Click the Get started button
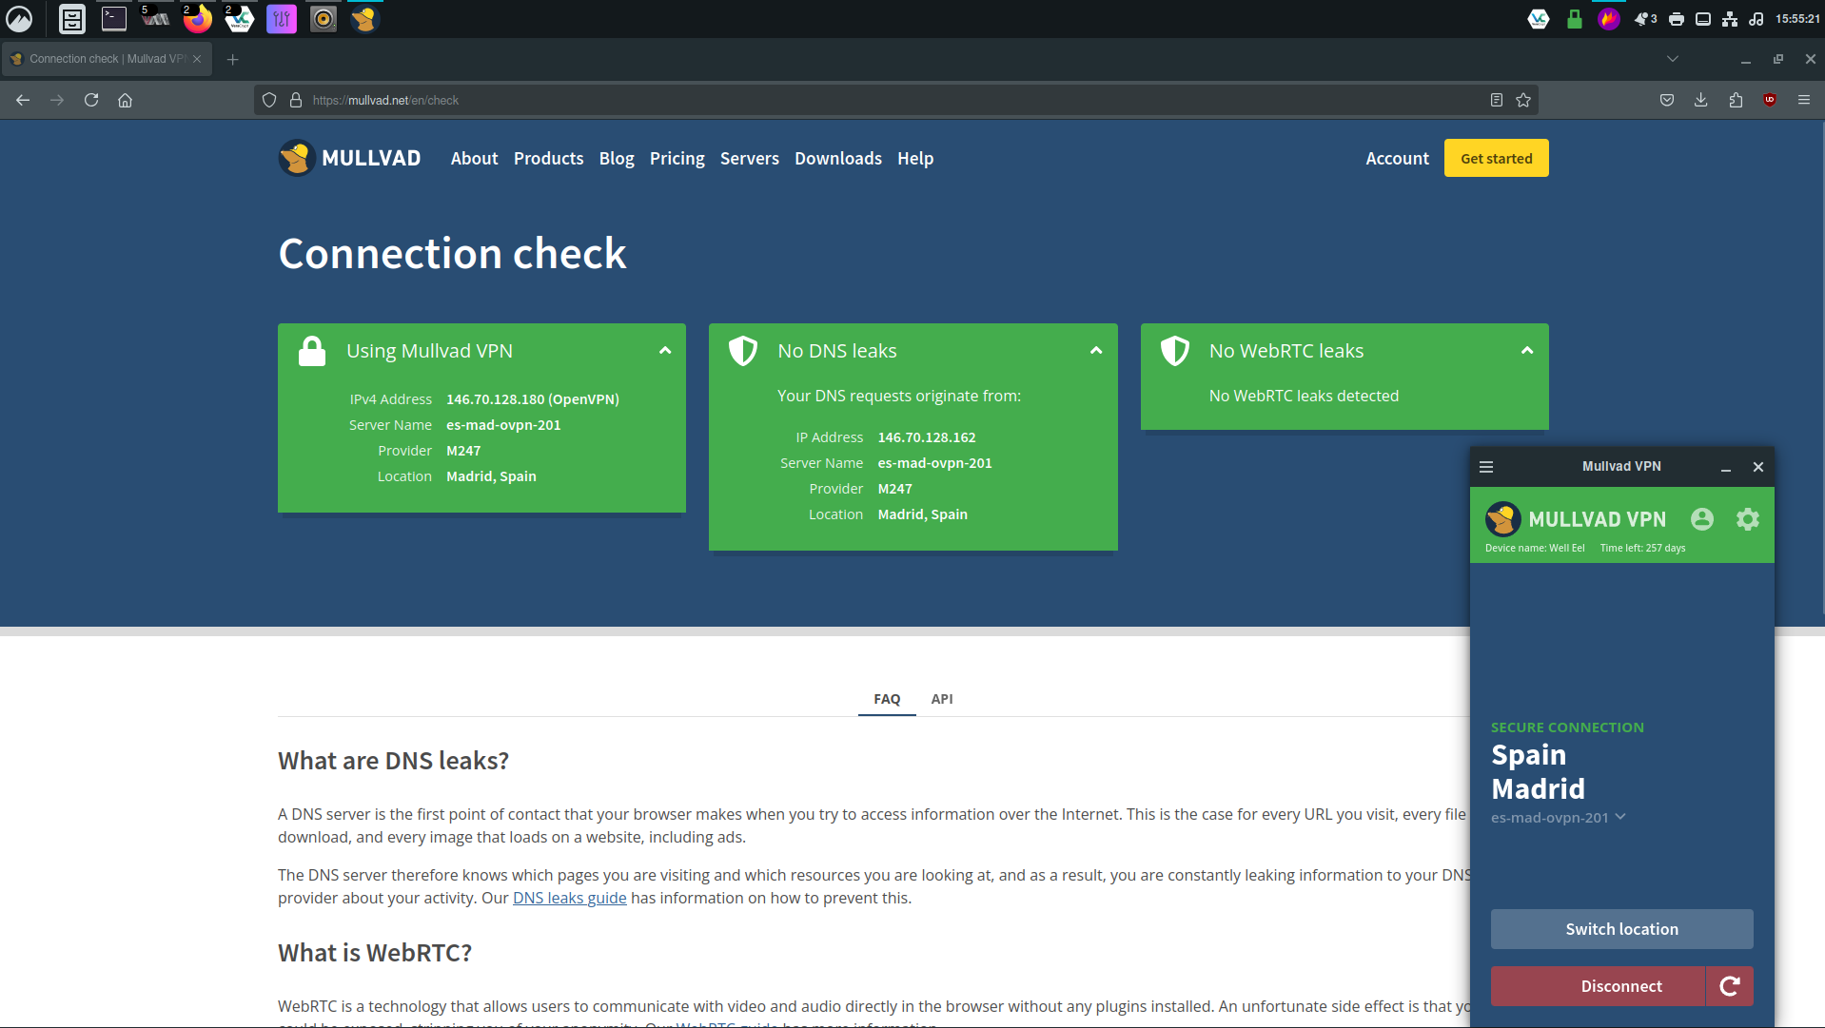Viewport: 1825px width, 1028px height. [x=1497, y=158]
